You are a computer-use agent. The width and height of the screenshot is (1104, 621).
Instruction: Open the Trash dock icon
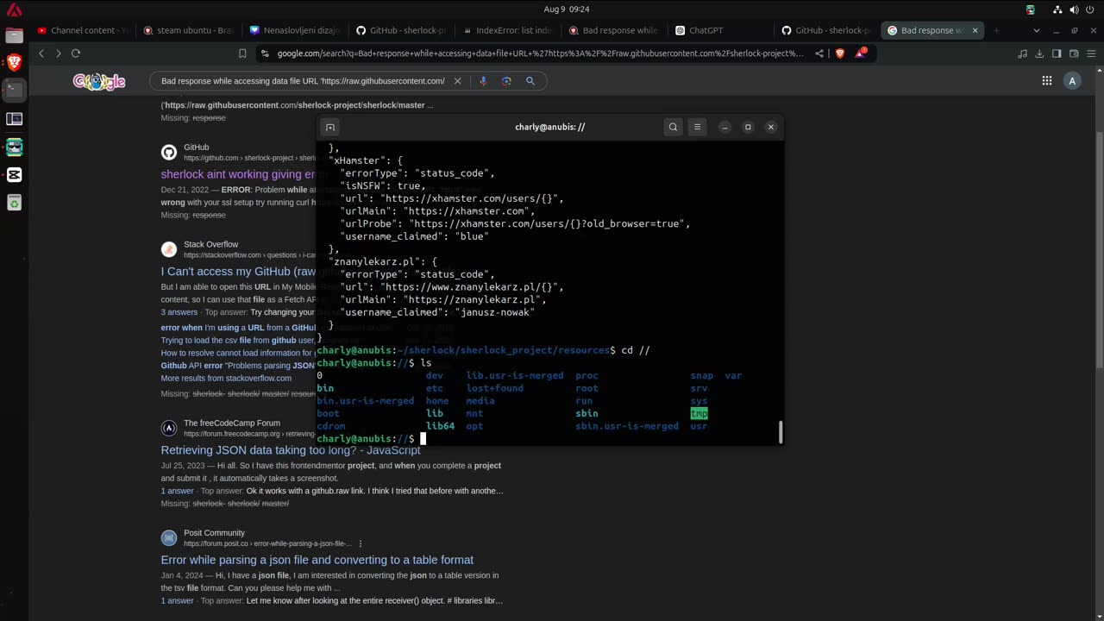(14, 203)
